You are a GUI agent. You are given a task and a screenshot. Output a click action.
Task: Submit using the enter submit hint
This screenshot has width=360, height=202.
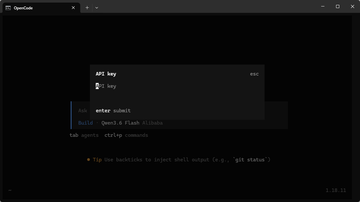(x=113, y=111)
